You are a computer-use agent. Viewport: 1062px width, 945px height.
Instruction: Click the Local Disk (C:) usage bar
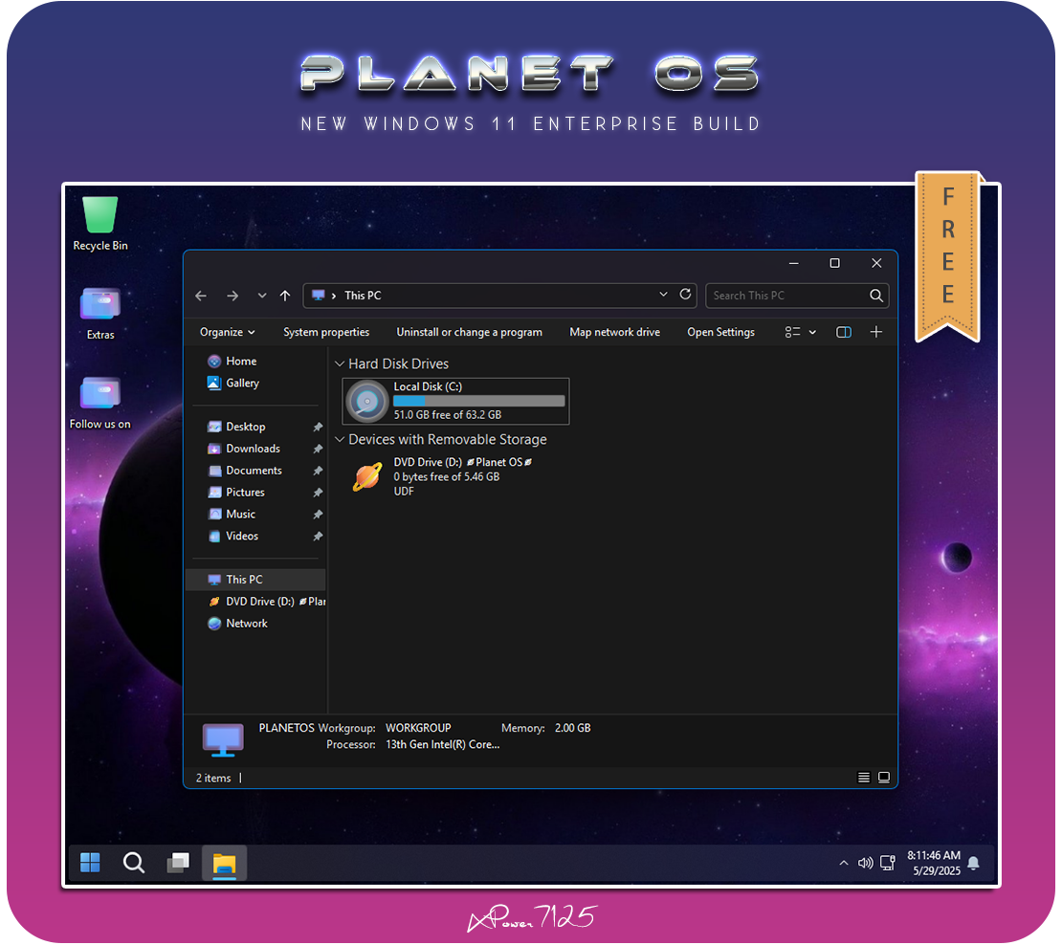point(478,401)
